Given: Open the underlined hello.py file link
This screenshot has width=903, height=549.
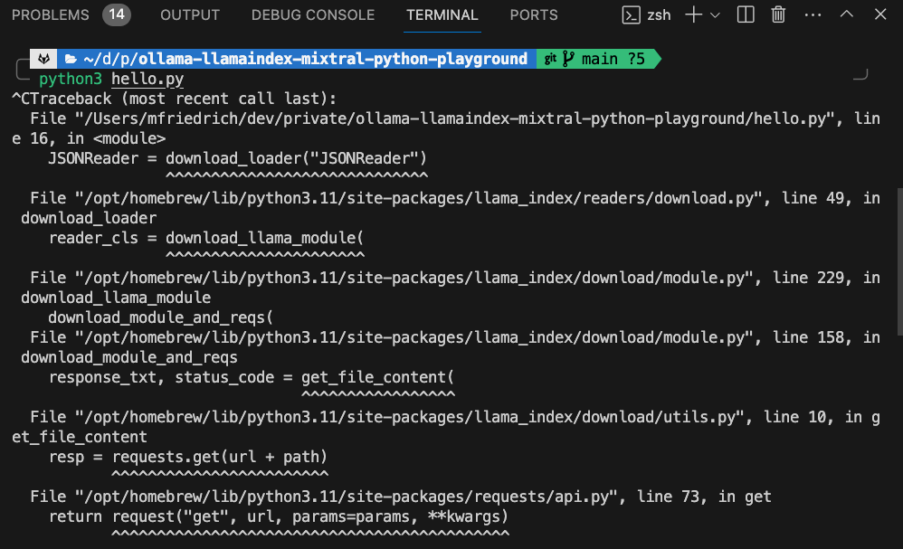Looking at the screenshot, I should pos(147,80).
